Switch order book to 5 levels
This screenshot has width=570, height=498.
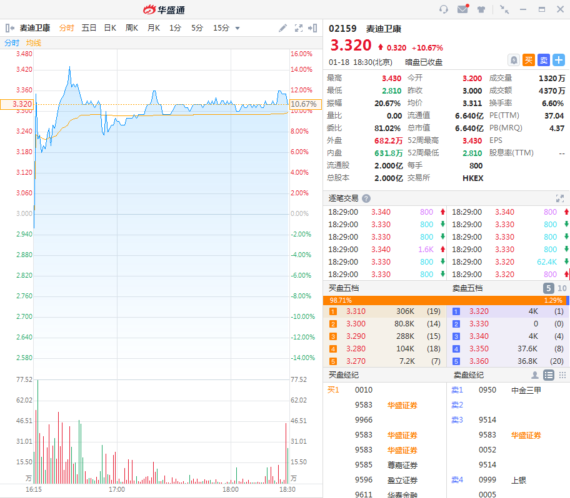[549, 288]
